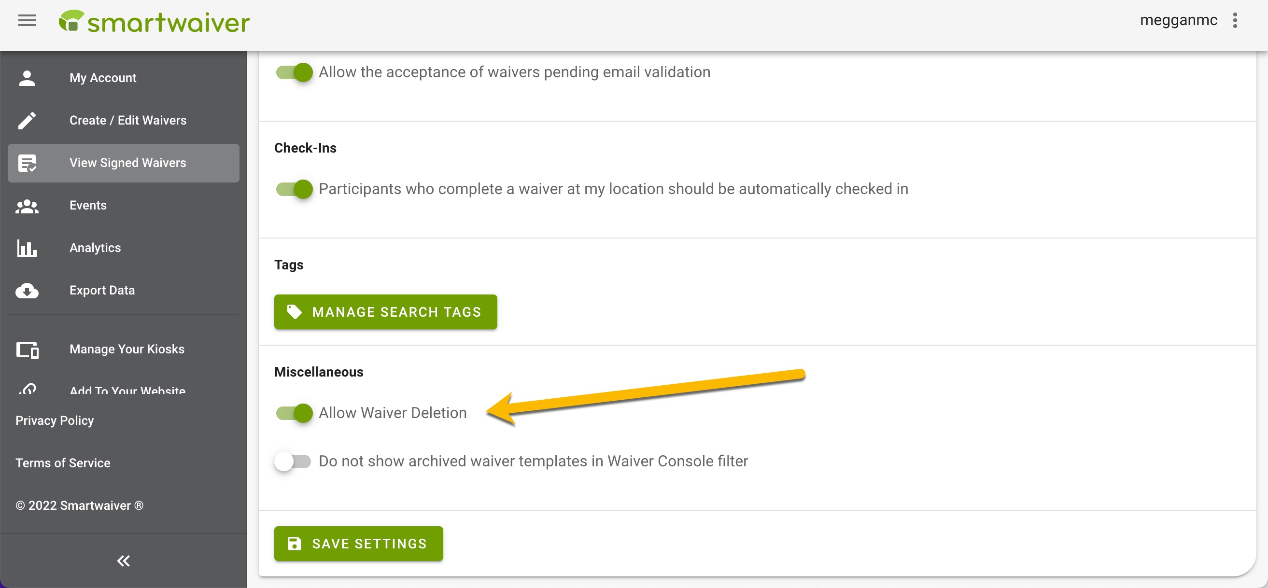1268x588 pixels.
Task: Open the Privacy Policy link
Action: point(55,420)
